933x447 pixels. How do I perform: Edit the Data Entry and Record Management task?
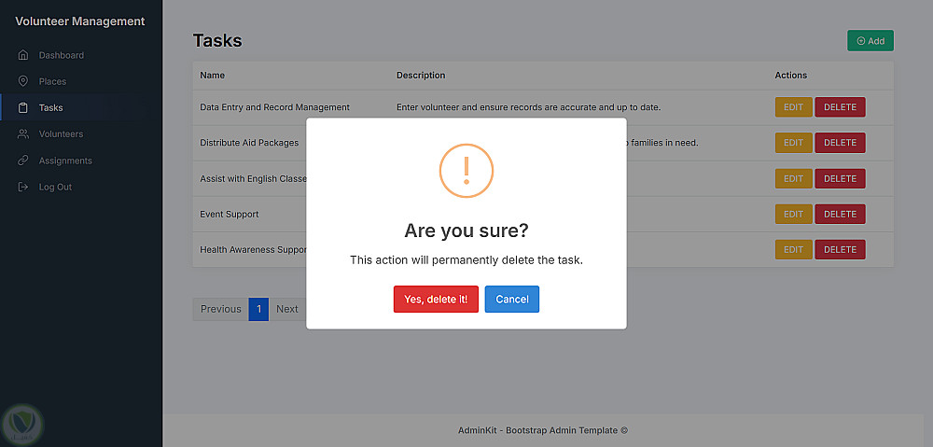pyautogui.click(x=793, y=107)
